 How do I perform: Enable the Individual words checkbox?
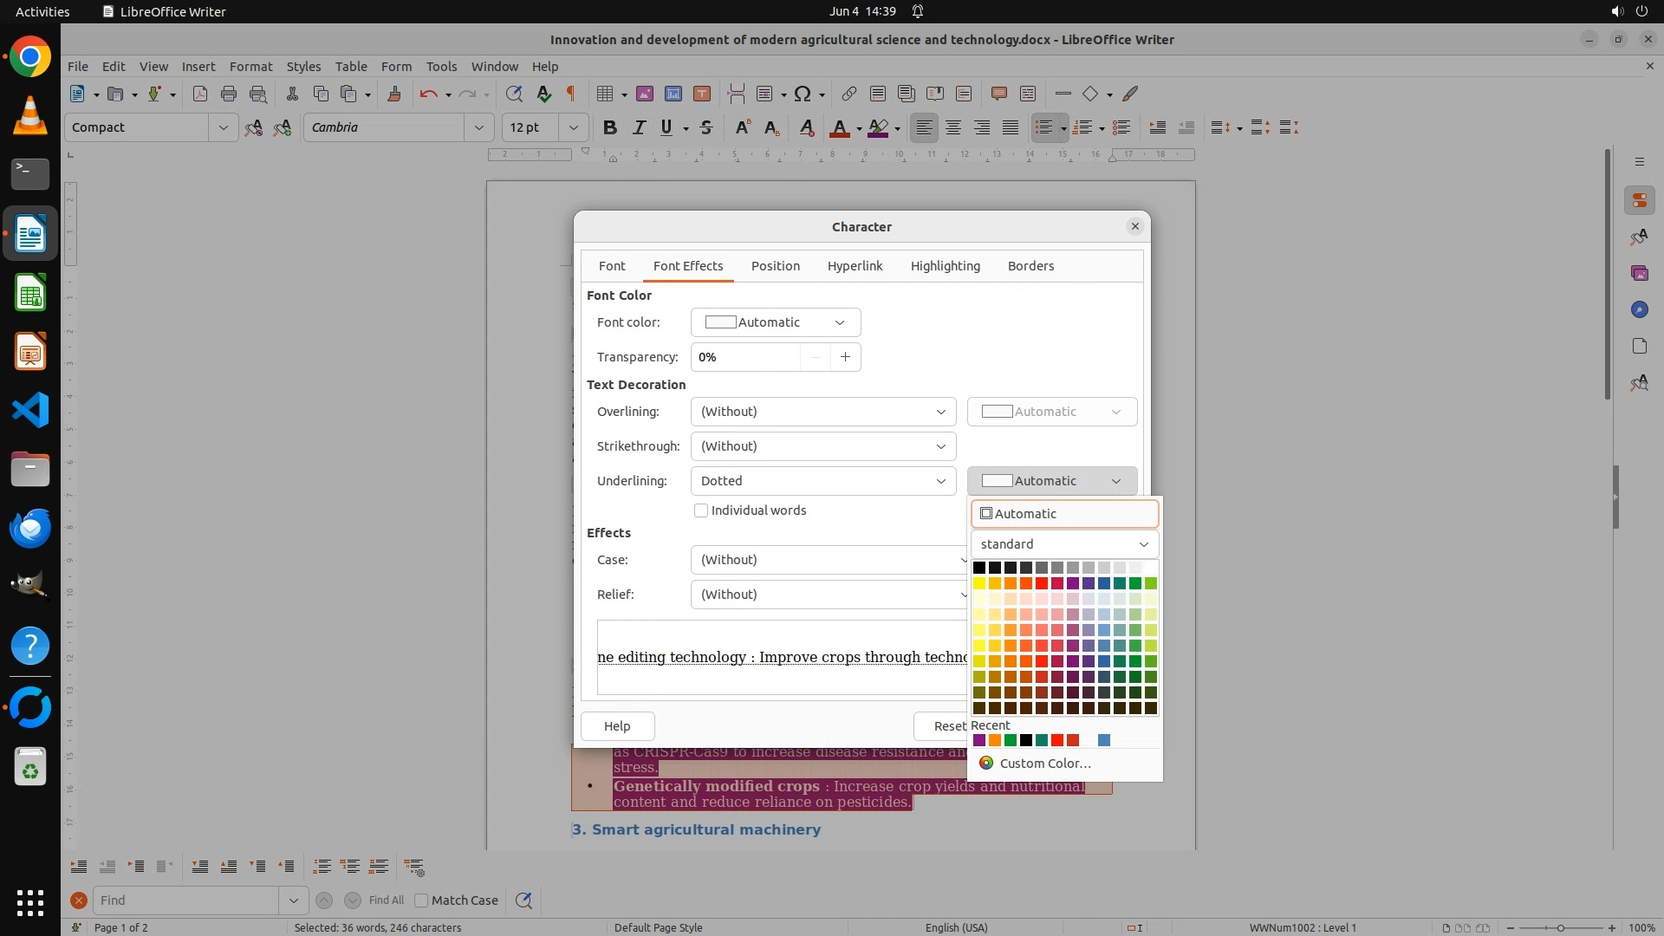tap(701, 510)
